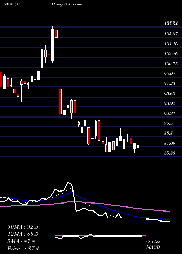Click inside the MACD inset chart

coord(100,236)
